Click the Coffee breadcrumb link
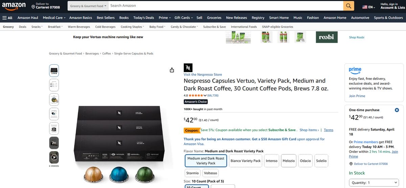The width and height of the screenshot is (406, 188). [x=107, y=53]
